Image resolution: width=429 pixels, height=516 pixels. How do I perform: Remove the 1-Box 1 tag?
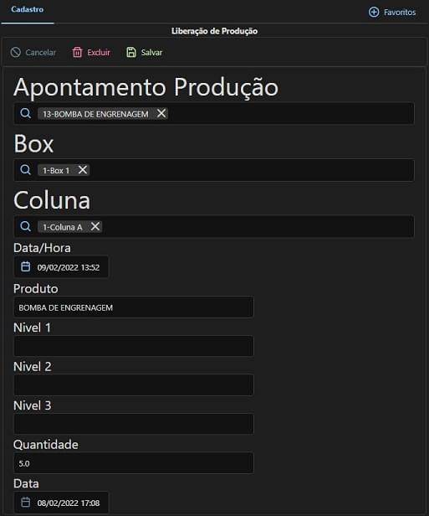[x=83, y=170]
